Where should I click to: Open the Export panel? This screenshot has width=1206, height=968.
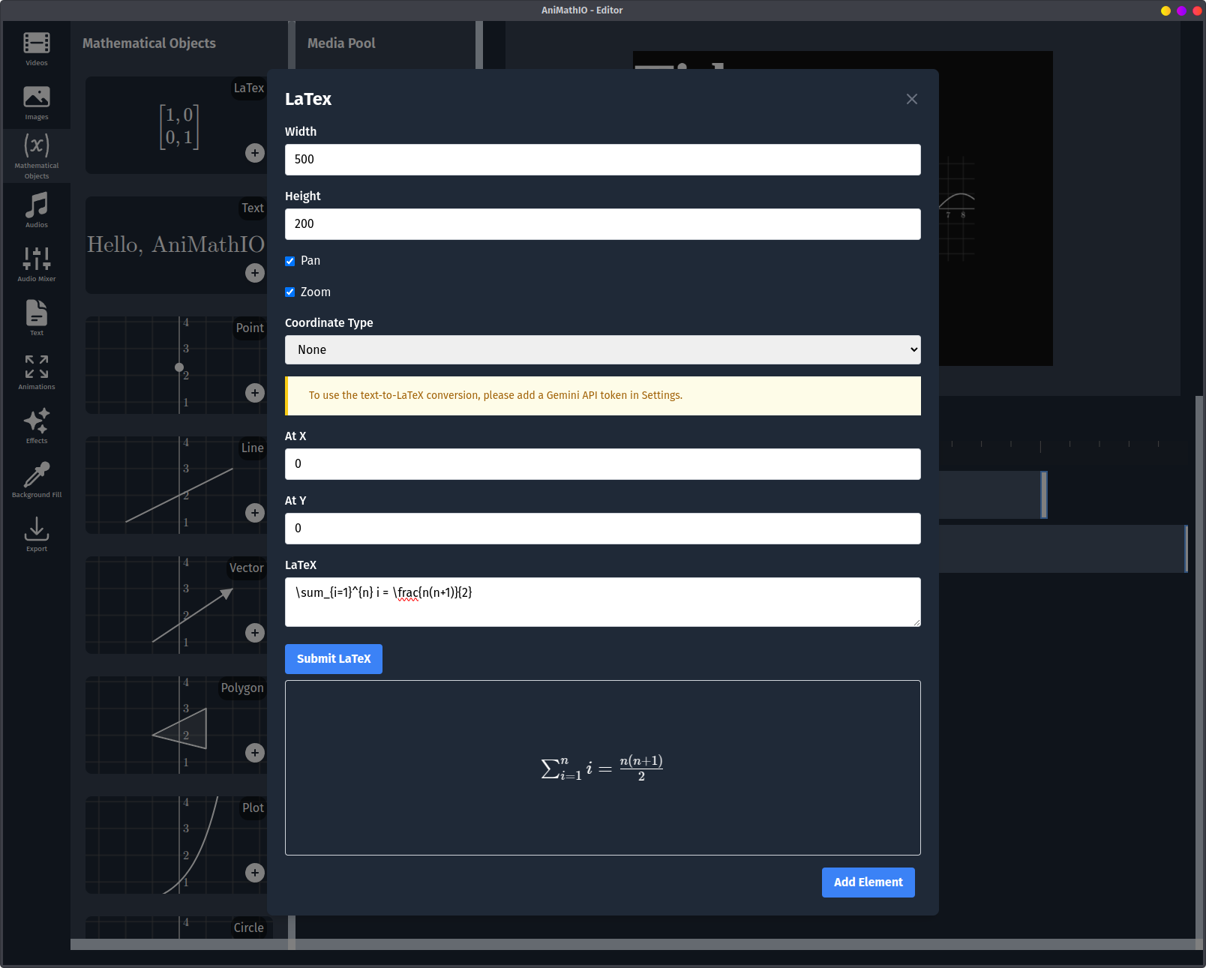[37, 534]
